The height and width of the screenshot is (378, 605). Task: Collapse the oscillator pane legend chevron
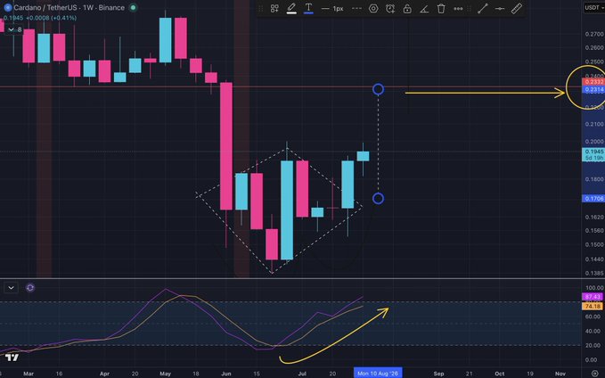[11, 288]
